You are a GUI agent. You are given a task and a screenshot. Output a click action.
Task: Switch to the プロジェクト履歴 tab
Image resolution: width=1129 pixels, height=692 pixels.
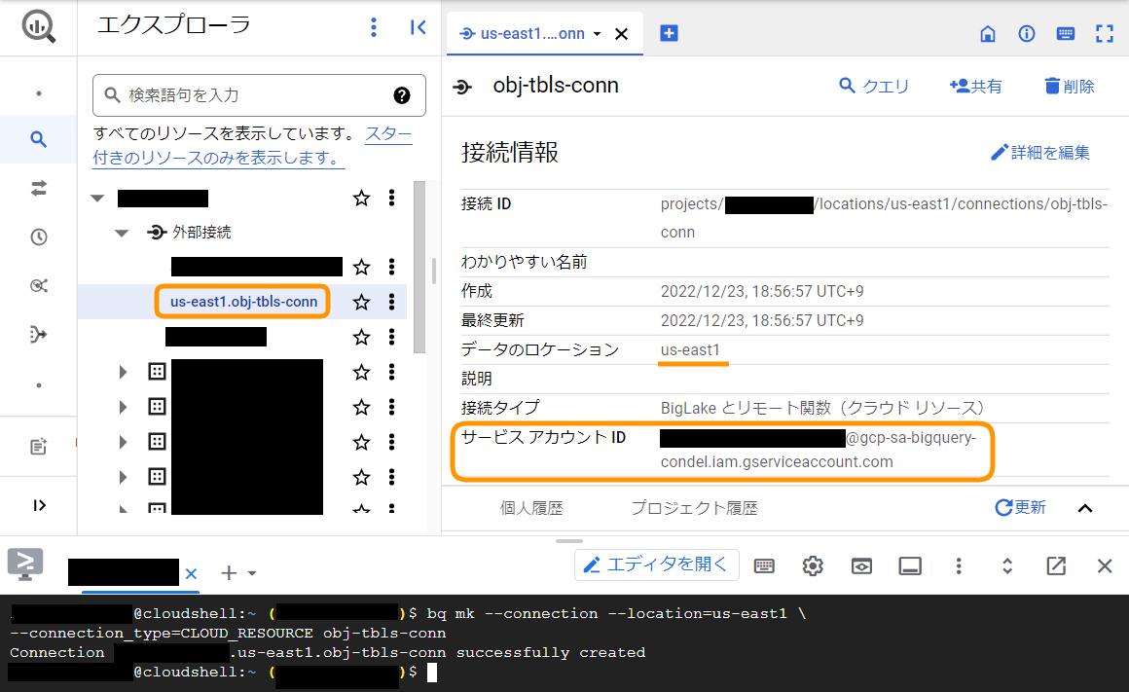tap(694, 508)
